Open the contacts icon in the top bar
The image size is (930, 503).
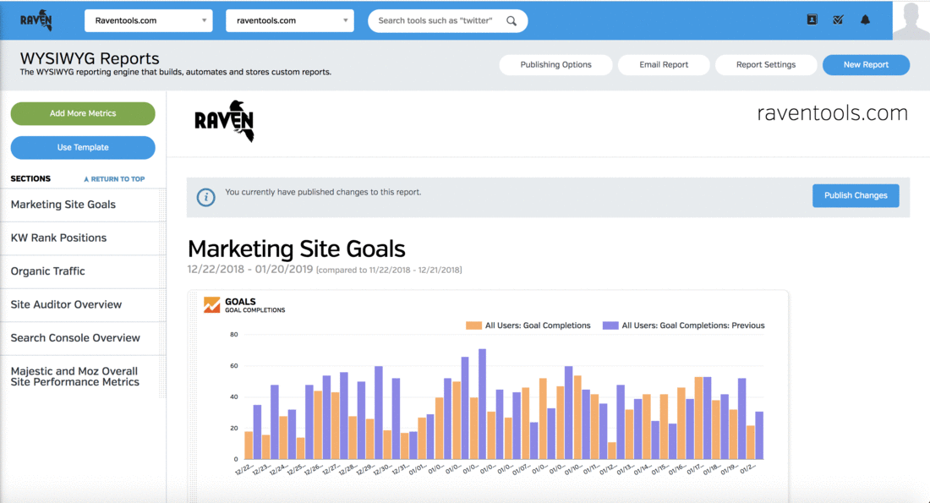click(x=812, y=19)
